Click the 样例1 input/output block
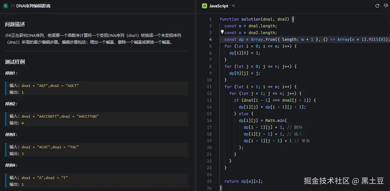 click(97, 89)
